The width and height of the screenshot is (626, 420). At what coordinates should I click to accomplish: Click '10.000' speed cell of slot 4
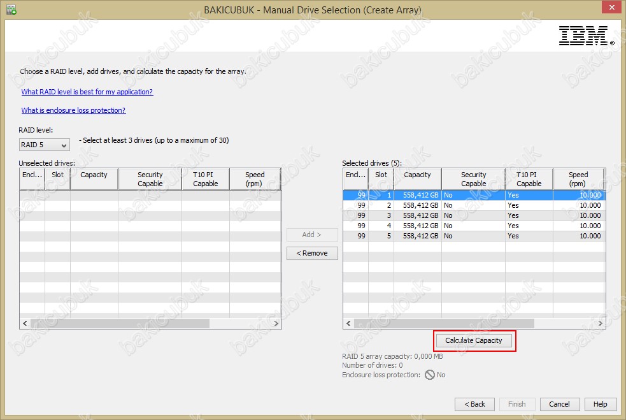pos(579,226)
